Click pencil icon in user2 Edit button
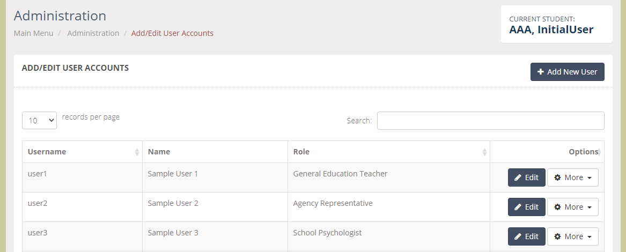 [518, 207]
